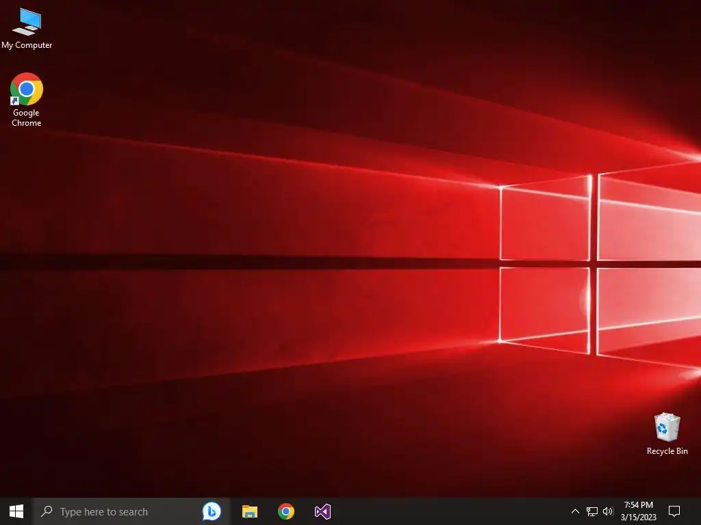This screenshot has width=701, height=525.
Task: Click the Recycle Bin label text
Action: tap(667, 451)
